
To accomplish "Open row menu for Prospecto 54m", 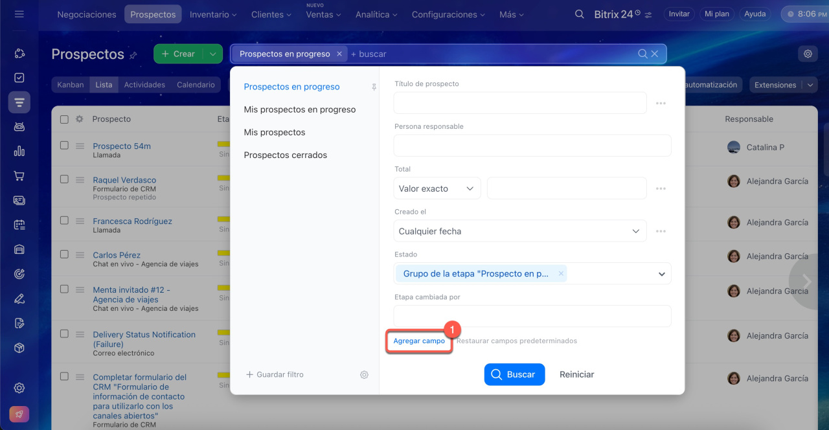I will click(80, 146).
